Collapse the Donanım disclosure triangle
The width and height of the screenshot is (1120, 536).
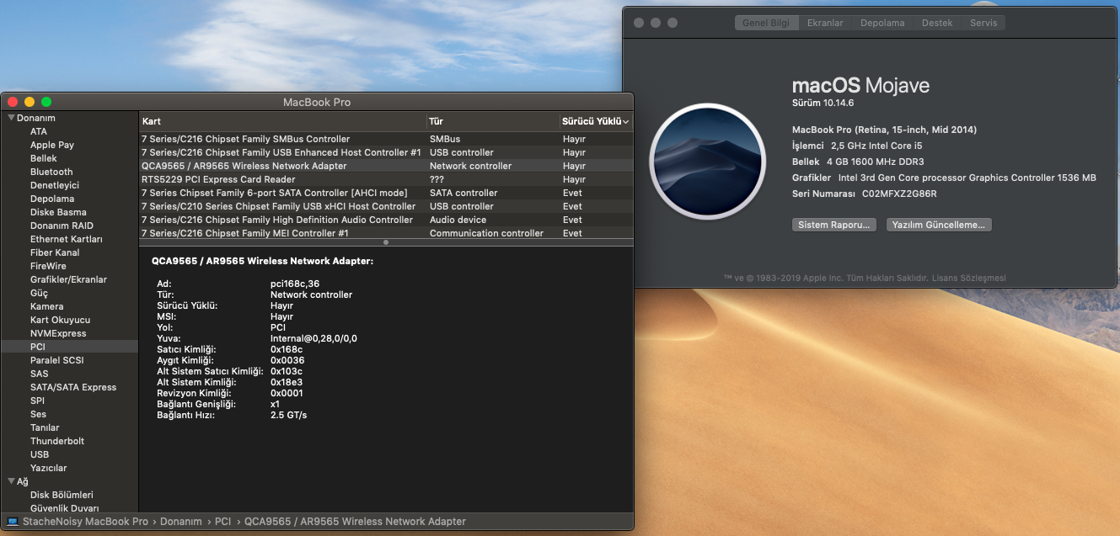[x=11, y=119]
